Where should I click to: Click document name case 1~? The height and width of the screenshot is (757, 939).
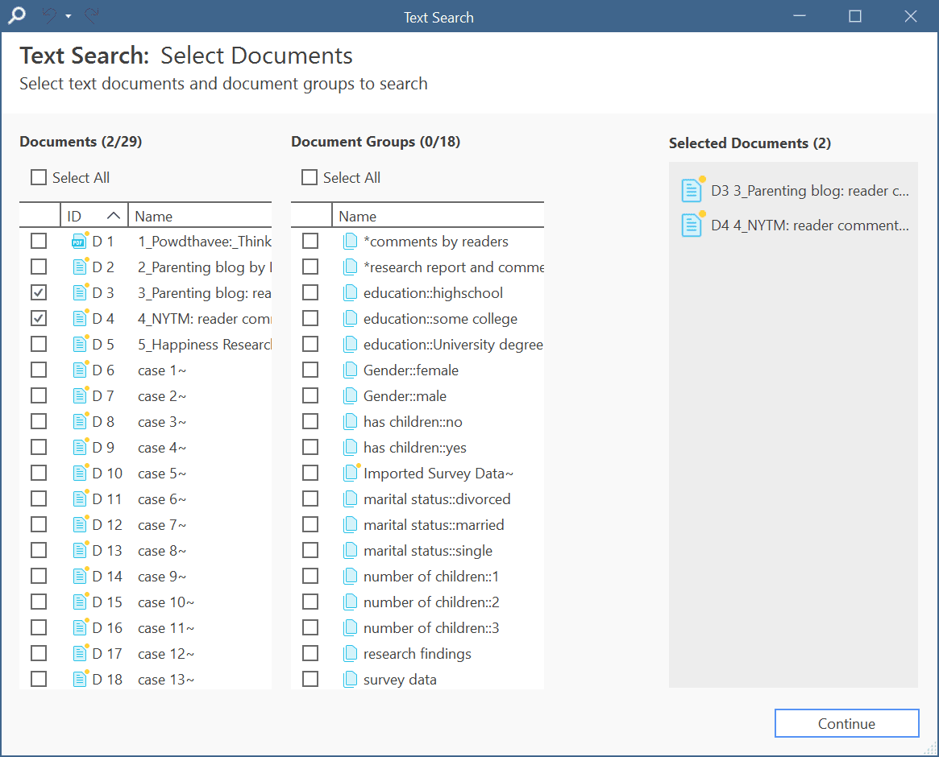[162, 370]
